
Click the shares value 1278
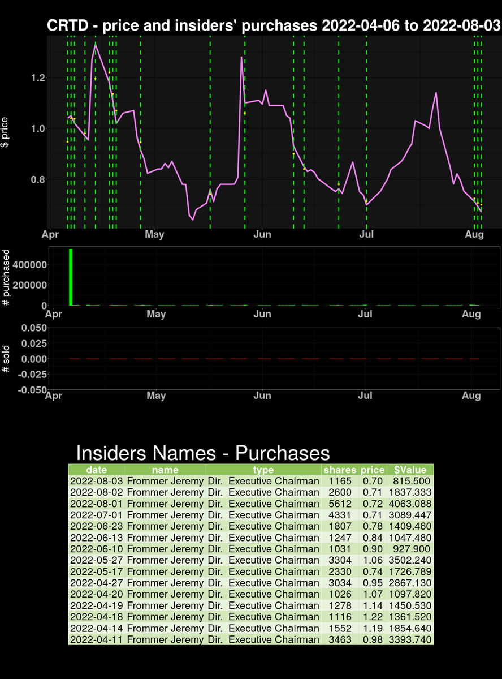(340, 605)
